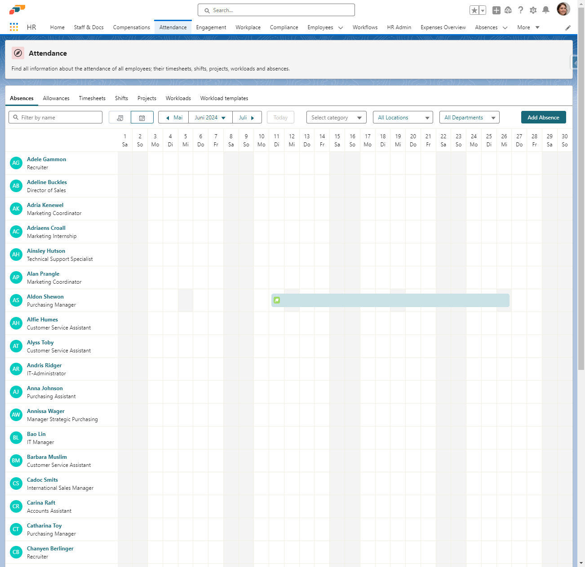The image size is (585, 567).
Task: Open the All Departments dropdown
Action: click(x=469, y=118)
